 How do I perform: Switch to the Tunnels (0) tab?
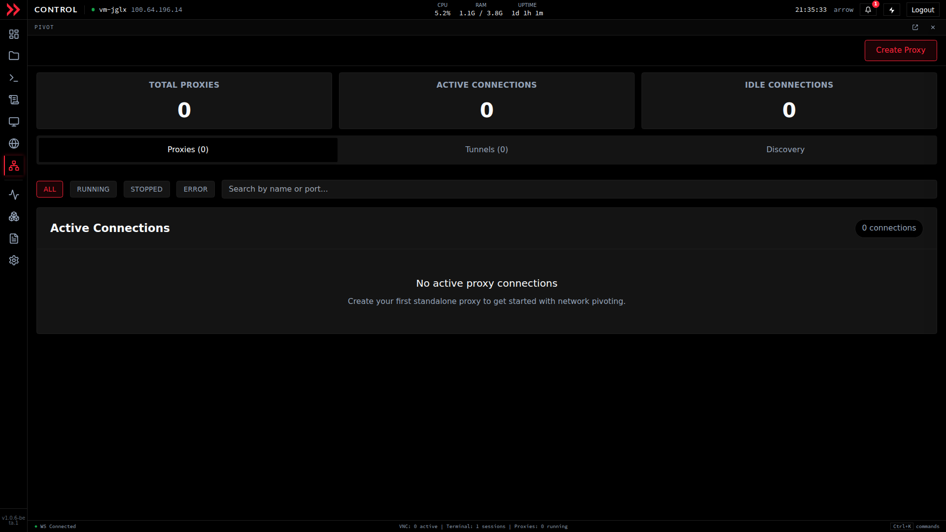486,150
